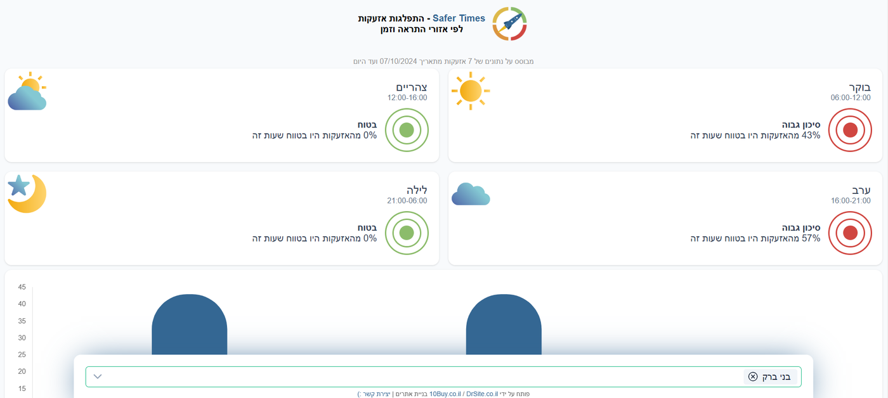Click red target icon beside 57% risk
The width and height of the screenshot is (888, 398).
pyautogui.click(x=850, y=233)
